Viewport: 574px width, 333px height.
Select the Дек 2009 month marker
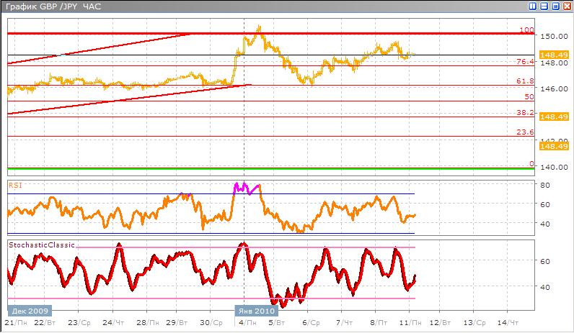click(29, 311)
